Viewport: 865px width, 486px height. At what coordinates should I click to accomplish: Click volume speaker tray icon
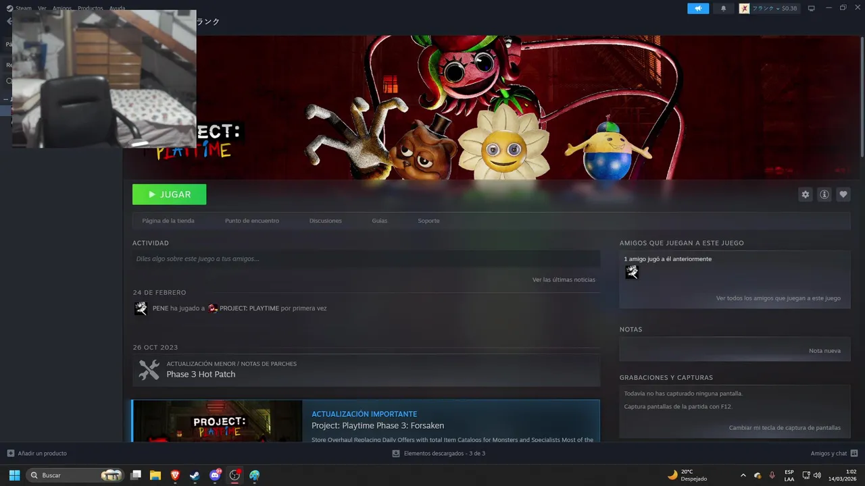(817, 475)
